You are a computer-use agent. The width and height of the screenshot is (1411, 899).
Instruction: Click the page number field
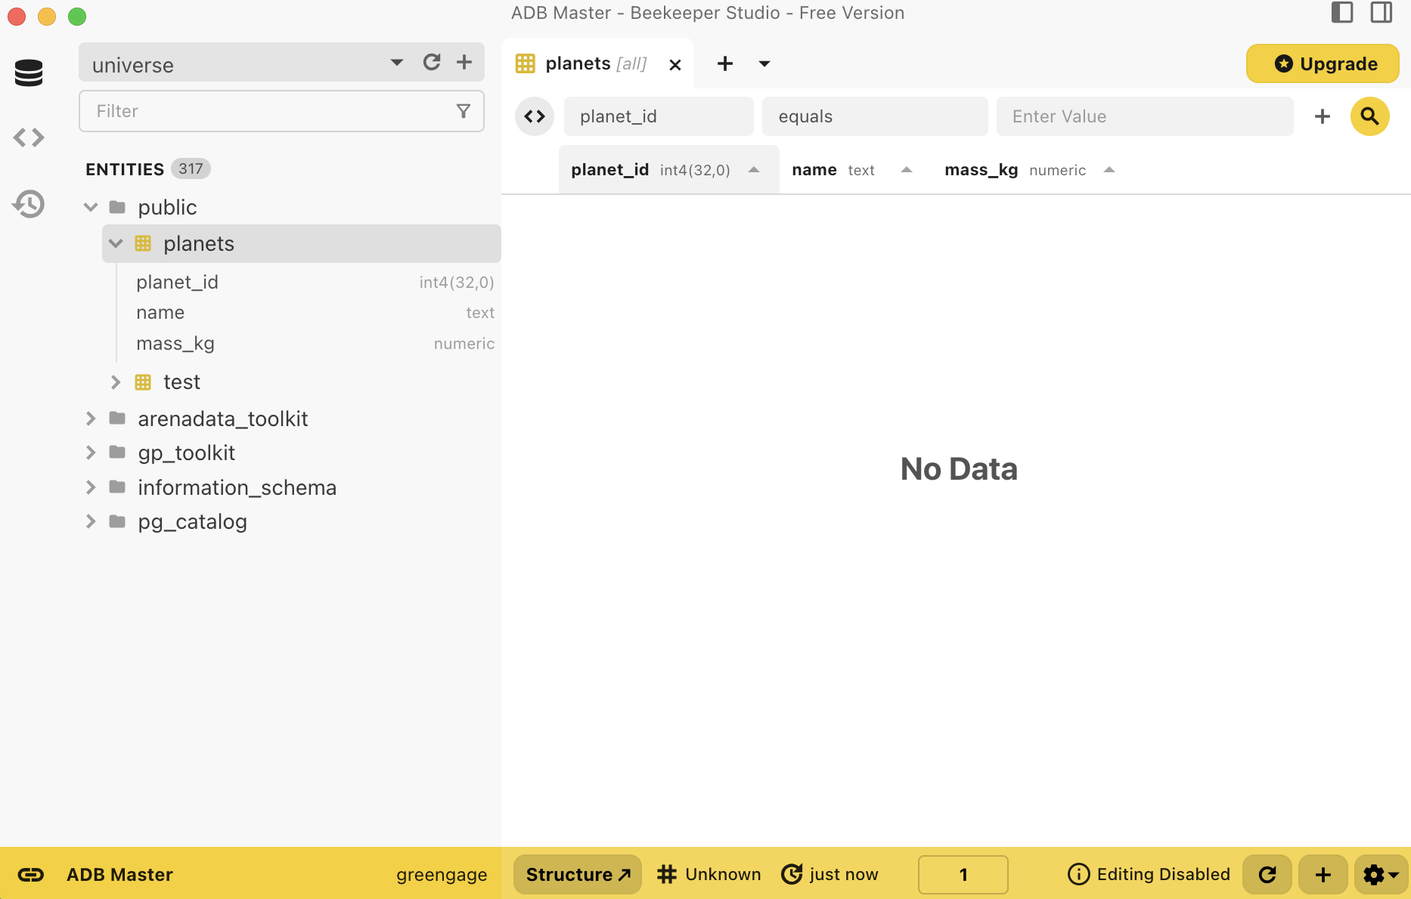click(x=963, y=875)
